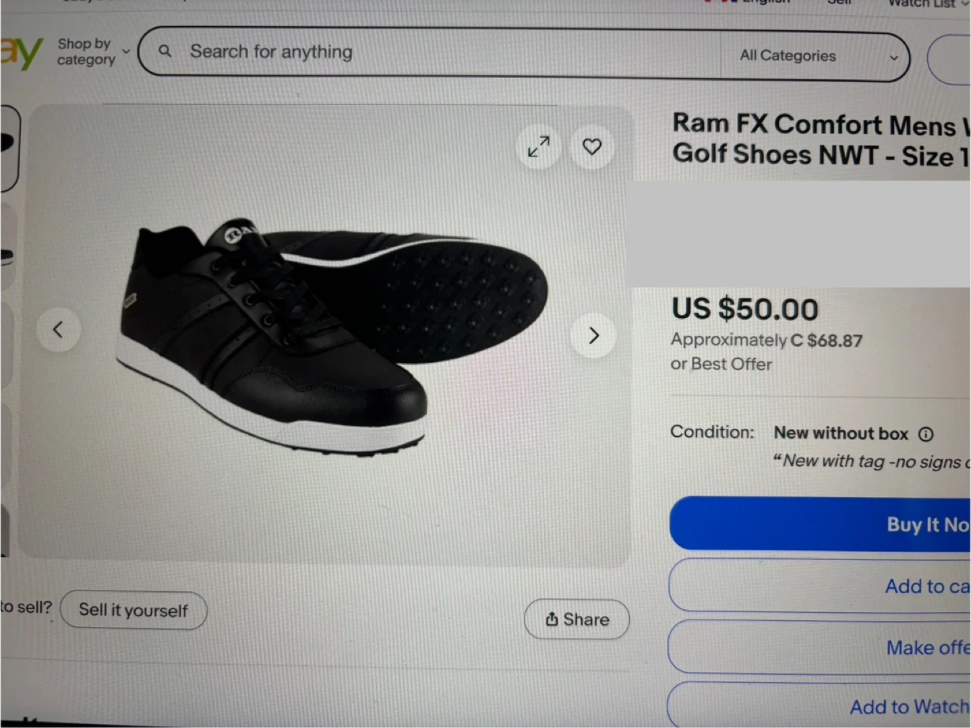
Task: Focus the Search for anything field
Action: click(452, 52)
